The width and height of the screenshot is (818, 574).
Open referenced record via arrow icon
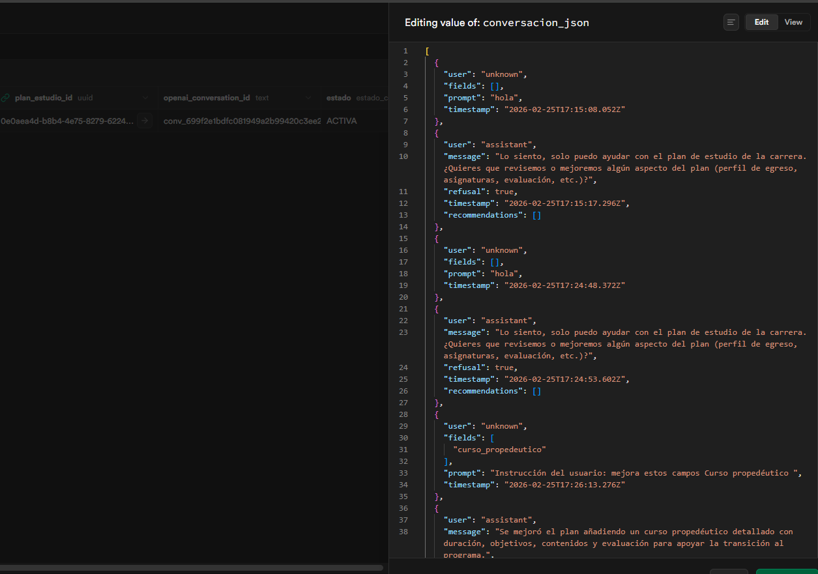pos(145,121)
